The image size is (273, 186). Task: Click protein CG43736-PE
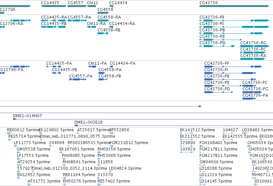pos(217,83)
